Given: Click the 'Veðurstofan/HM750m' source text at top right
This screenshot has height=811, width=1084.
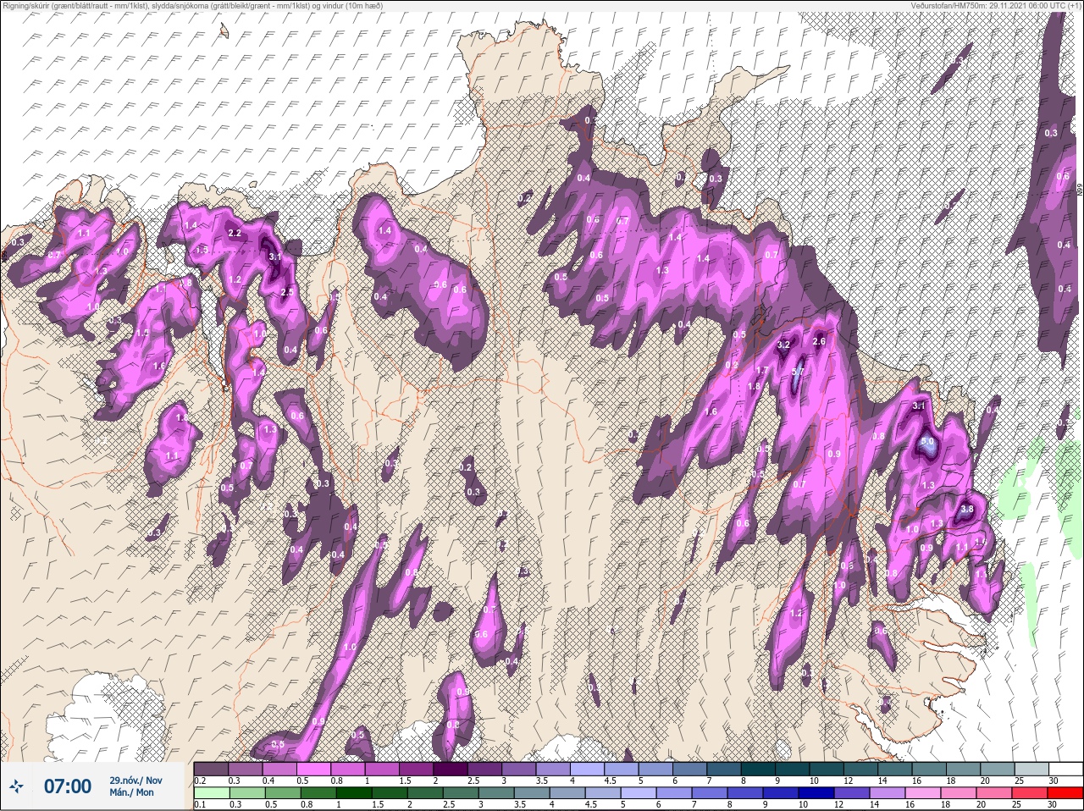Looking at the screenshot, I should tap(996, 5).
